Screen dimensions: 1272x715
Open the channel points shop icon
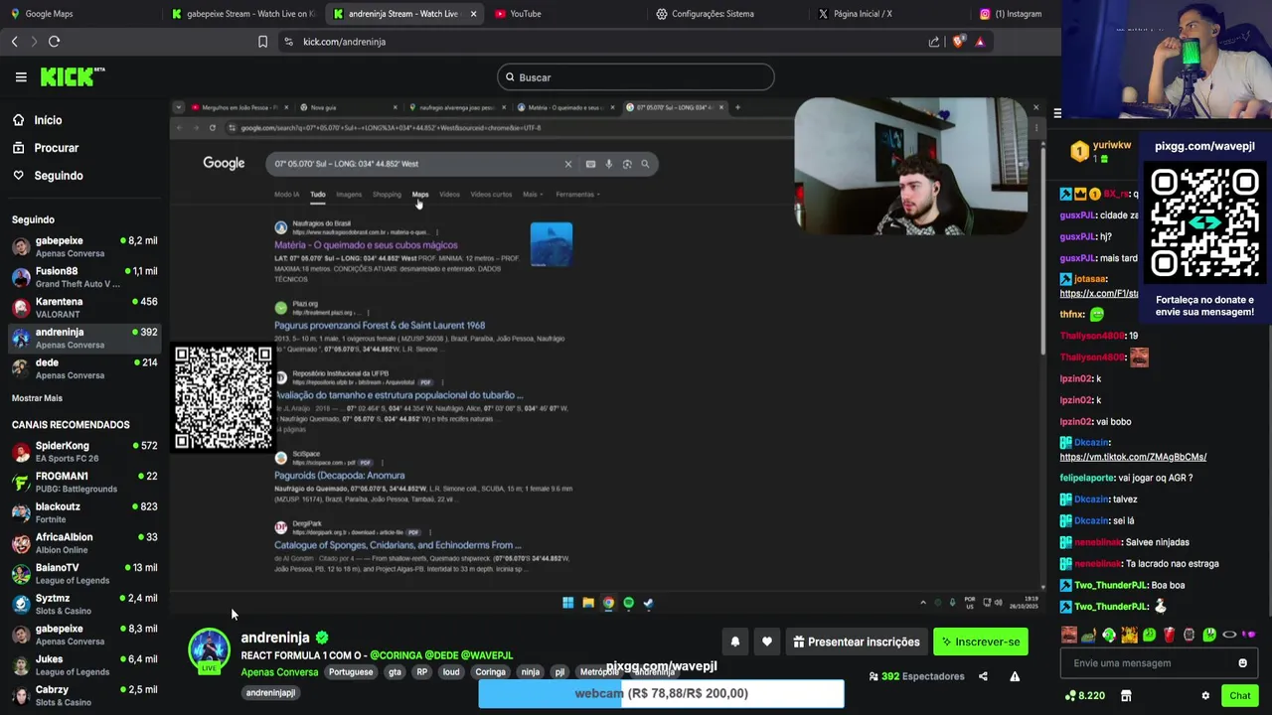pyautogui.click(x=1126, y=696)
